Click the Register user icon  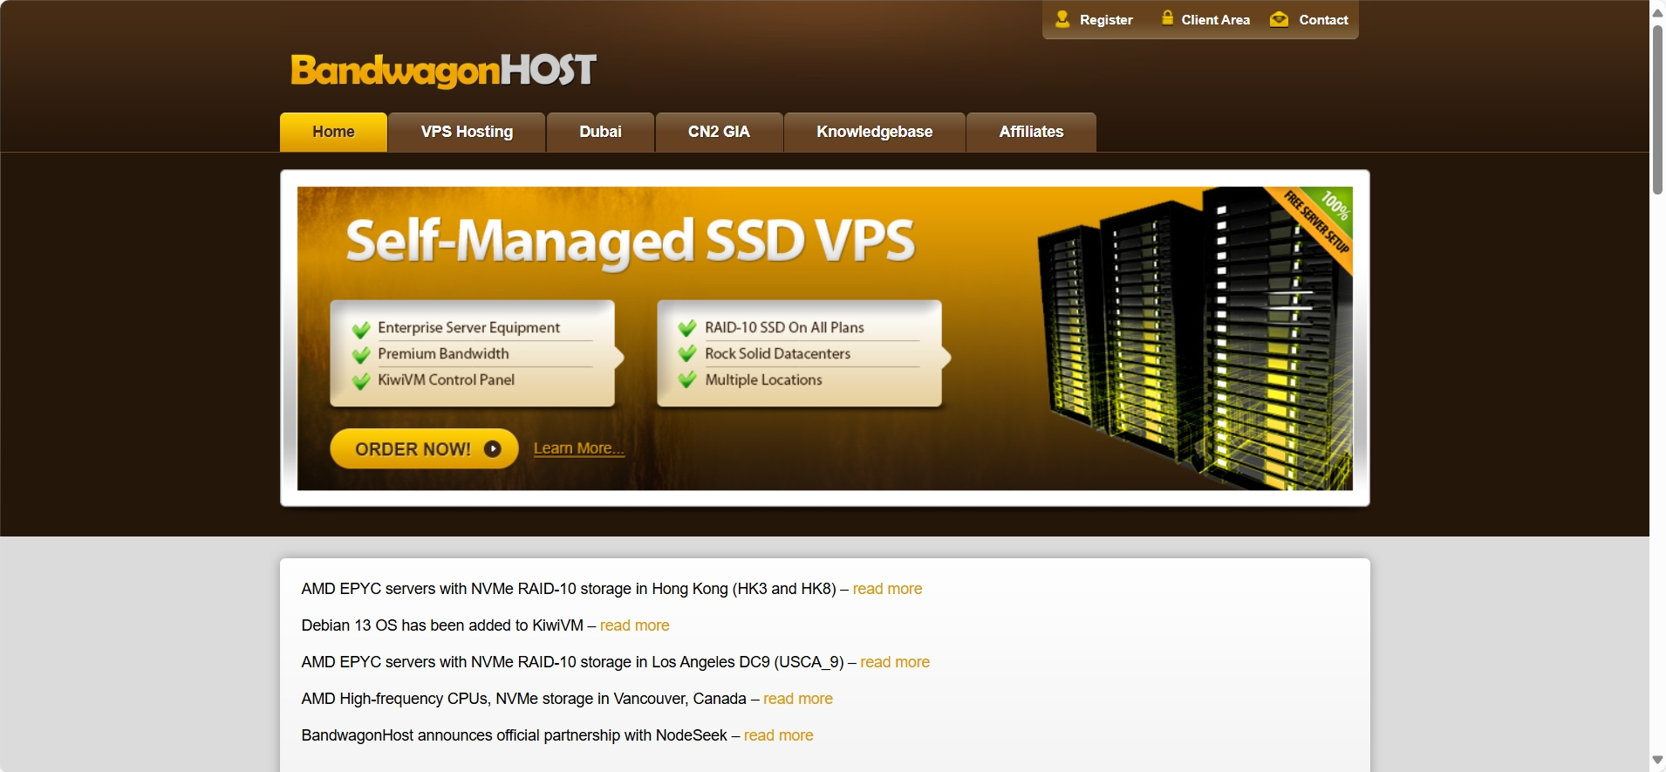click(1062, 18)
